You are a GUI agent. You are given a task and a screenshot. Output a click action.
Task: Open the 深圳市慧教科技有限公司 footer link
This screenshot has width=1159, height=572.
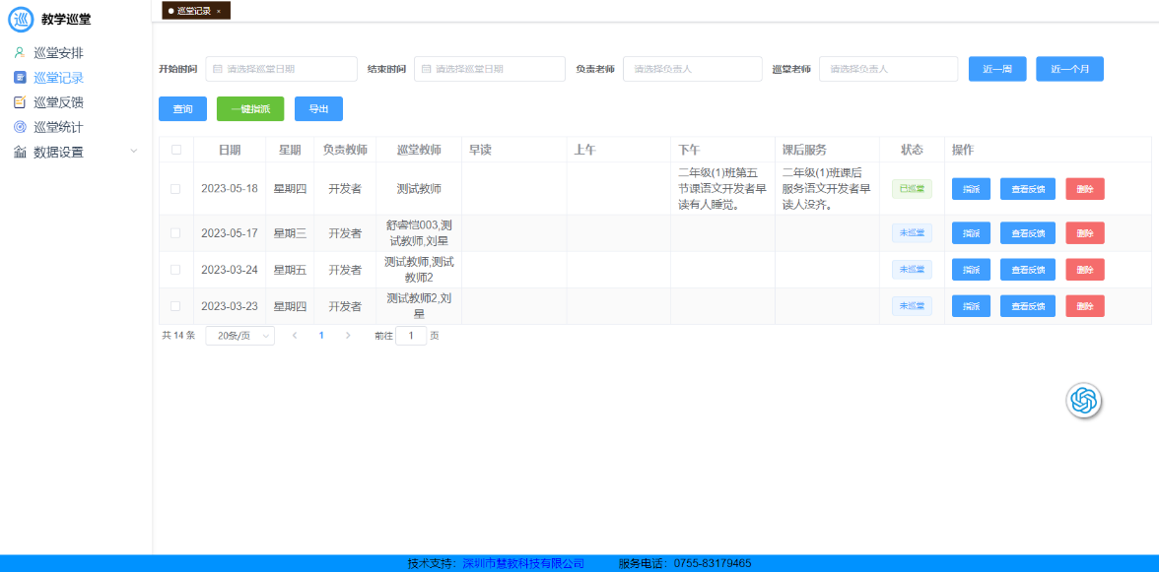point(523,564)
